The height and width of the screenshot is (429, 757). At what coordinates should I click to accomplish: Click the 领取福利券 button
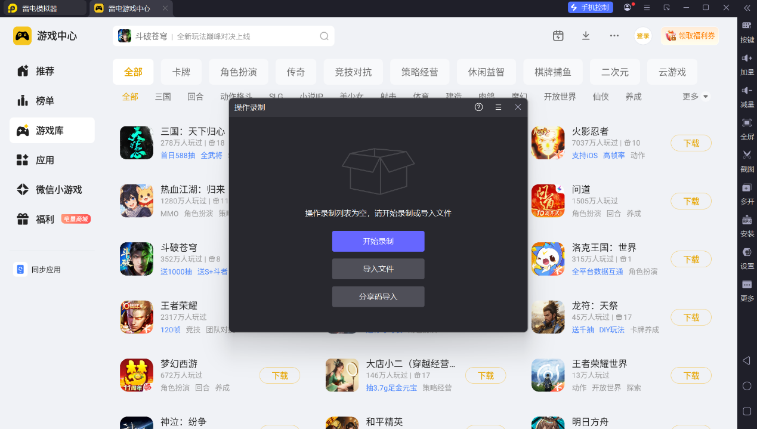[x=690, y=36]
